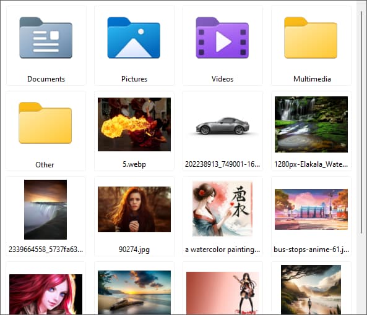The image size is (367, 315).
Task: Click the beach sunset driftwood thumbnail
Action: point(134,292)
